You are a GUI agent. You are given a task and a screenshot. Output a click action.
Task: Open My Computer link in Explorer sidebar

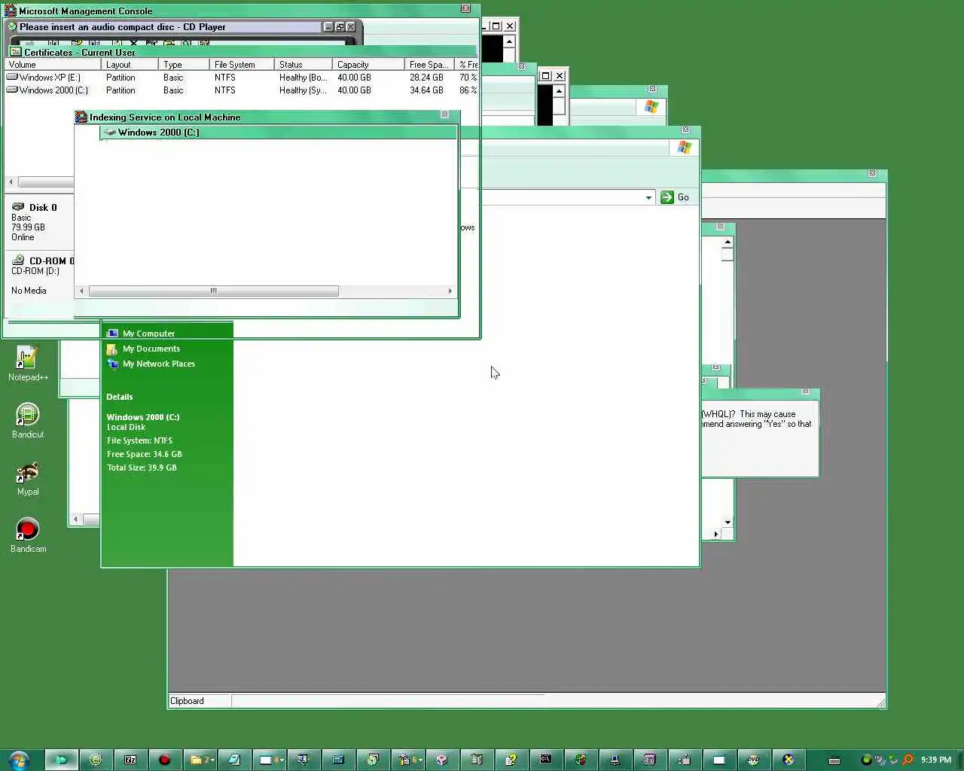(148, 334)
